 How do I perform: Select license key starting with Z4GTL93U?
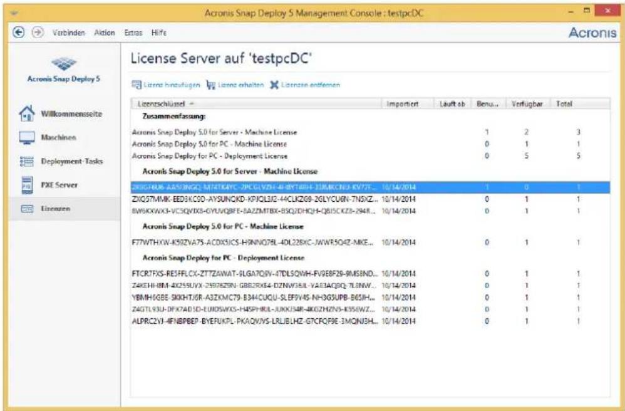point(370,310)
